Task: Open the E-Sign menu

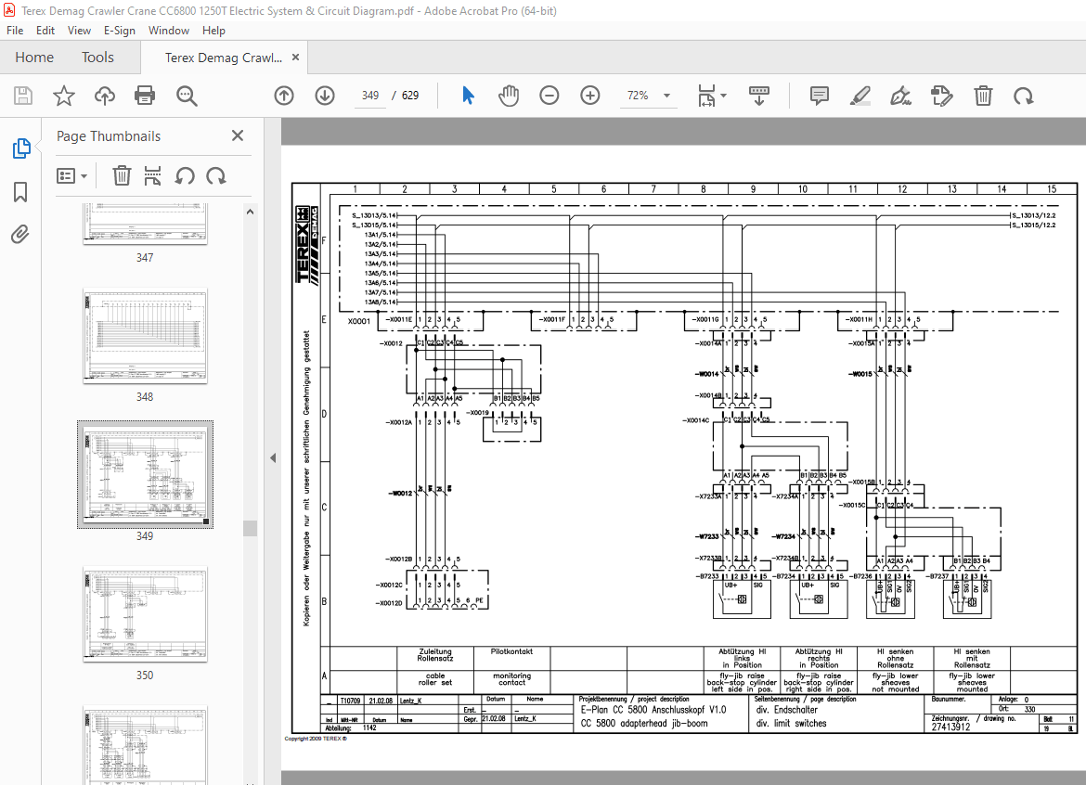Action: click(120, 31)
